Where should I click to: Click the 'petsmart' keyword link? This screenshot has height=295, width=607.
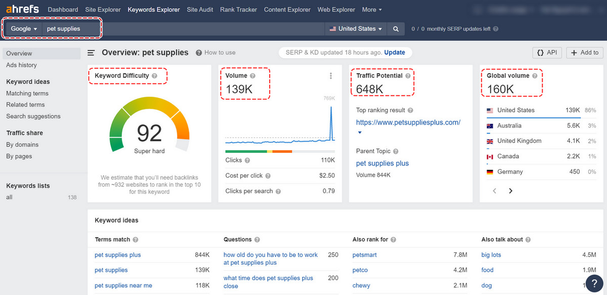tap(365, 255)
